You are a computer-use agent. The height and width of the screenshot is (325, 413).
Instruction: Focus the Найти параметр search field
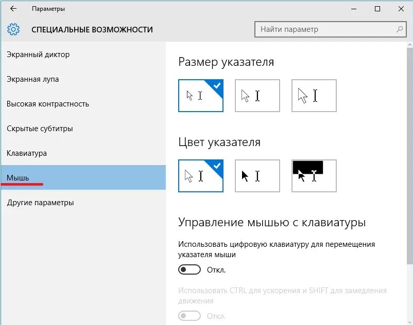coord(331,29)
